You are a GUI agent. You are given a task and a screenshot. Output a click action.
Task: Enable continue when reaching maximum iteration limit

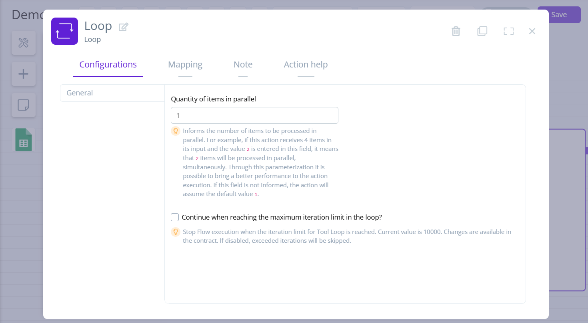175,217
